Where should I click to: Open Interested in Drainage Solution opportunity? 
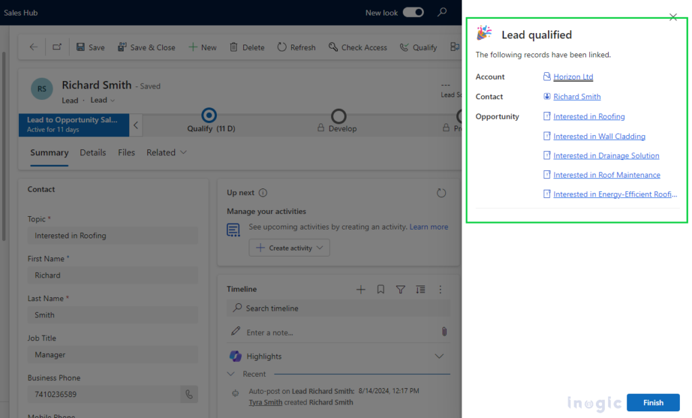click(606, 155)
